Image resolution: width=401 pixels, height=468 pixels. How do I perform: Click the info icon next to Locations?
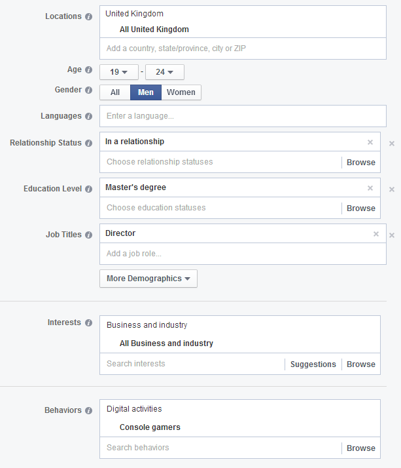[89, 16]
